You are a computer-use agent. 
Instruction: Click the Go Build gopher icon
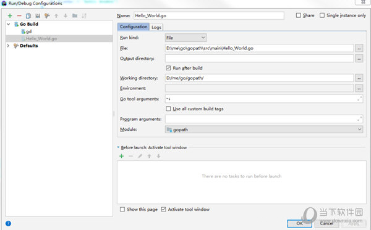(16, 24)
